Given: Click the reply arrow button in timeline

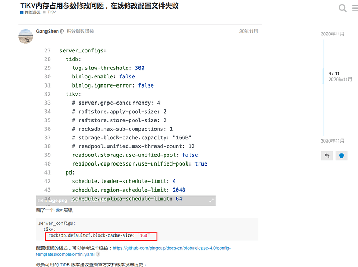Looking at the screenshot, I should 327,155.
